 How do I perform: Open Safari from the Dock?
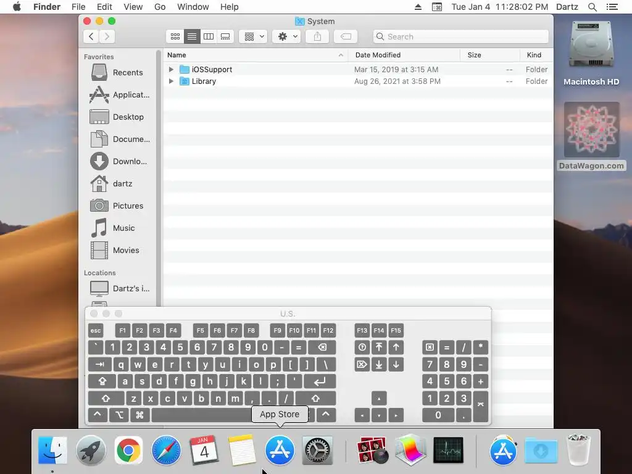[166, 450]
